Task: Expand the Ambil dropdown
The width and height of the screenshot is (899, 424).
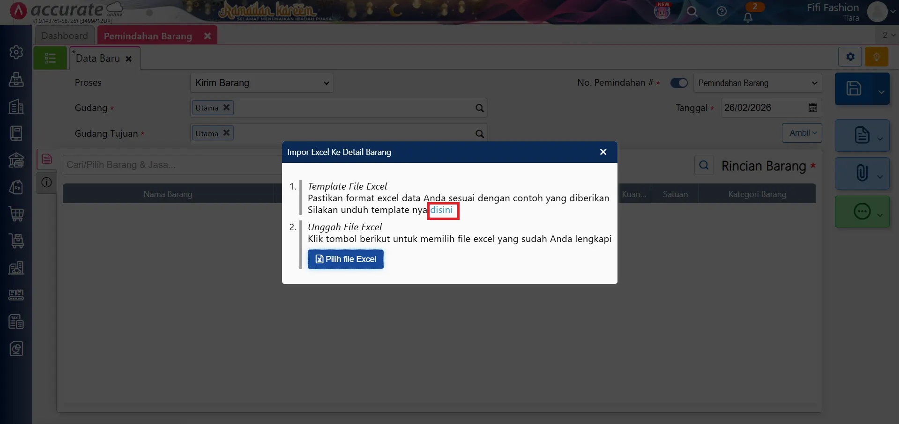Action: 802,133
